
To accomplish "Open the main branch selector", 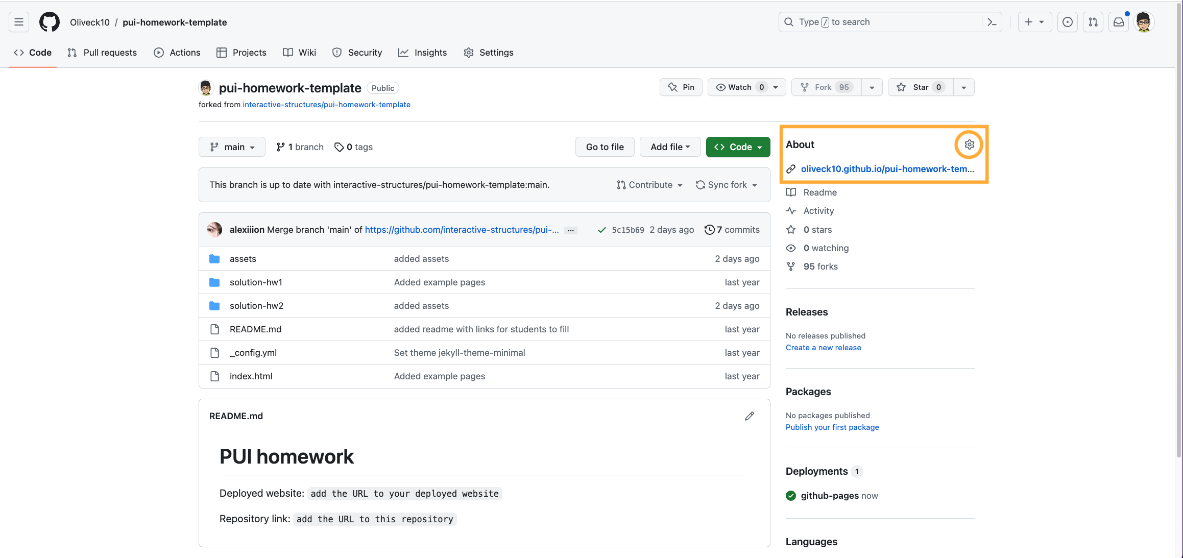I will point(232,147).
